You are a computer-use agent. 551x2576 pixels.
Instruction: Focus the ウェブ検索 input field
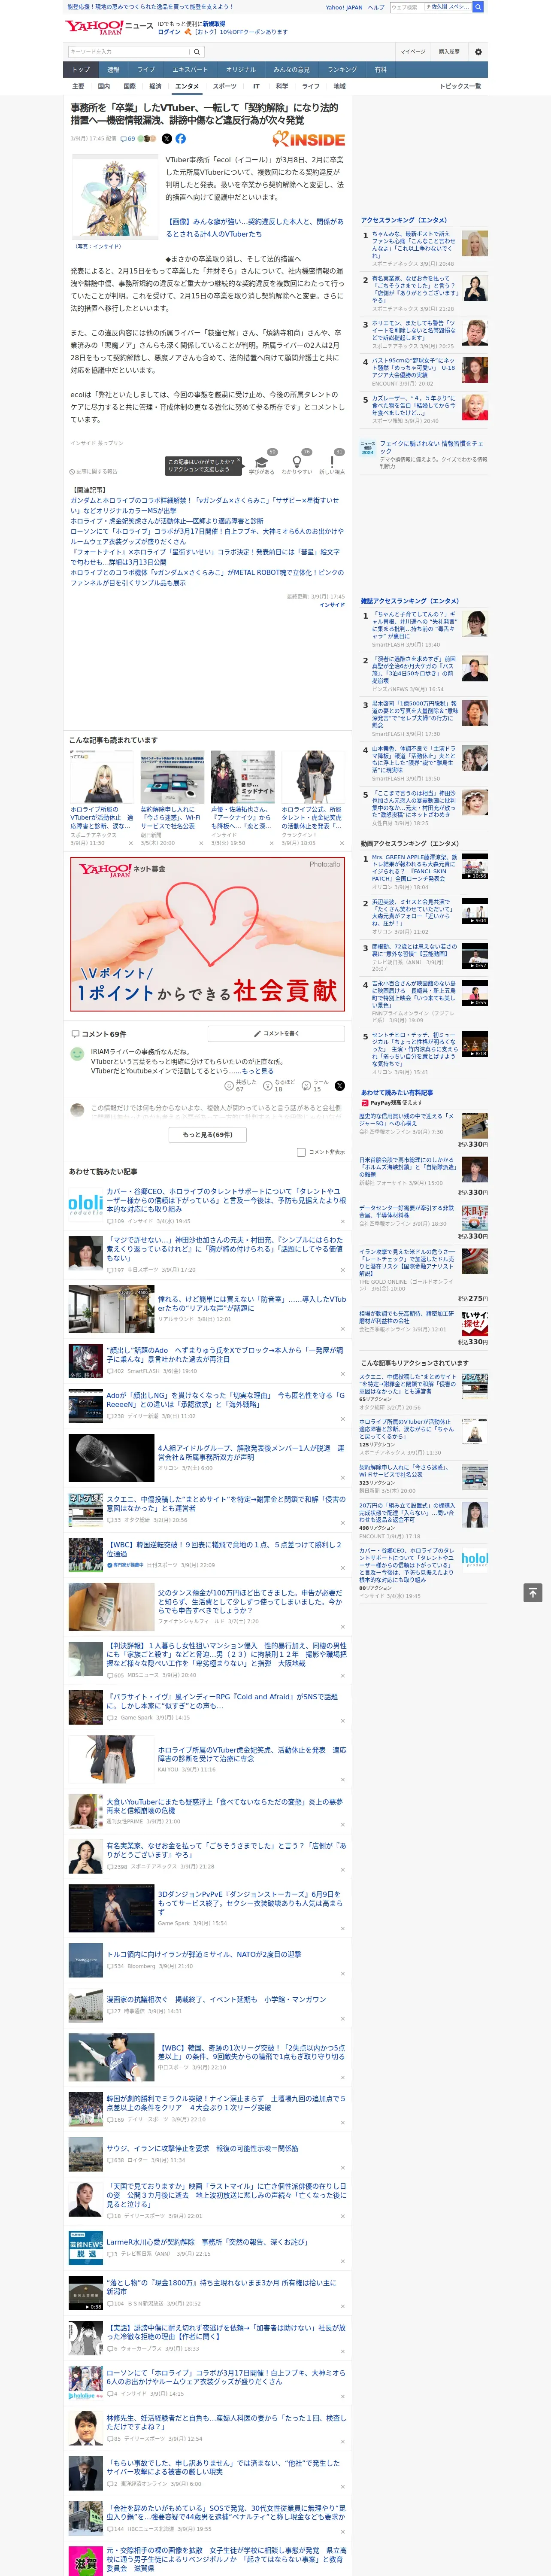(406, 7)
